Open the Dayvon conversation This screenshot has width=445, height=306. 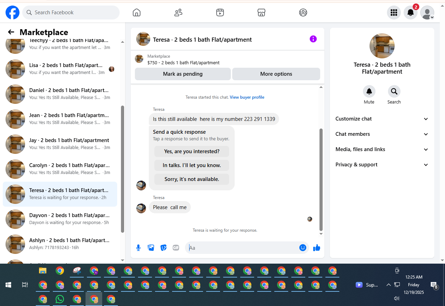point(60,219)
